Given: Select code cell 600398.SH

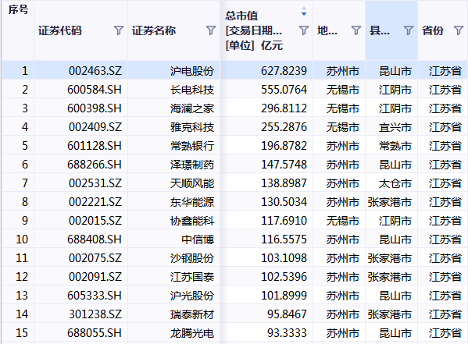Looking at the screenshot, I should [x=95, y=108].
